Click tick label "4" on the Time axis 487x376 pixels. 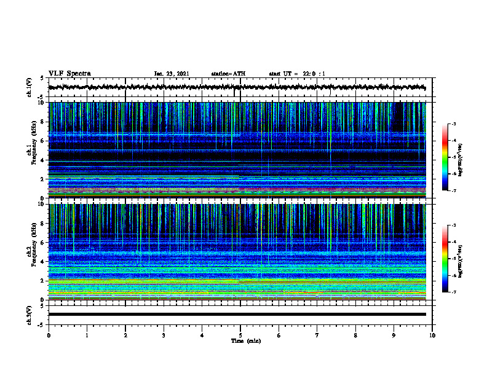(202, 335)
